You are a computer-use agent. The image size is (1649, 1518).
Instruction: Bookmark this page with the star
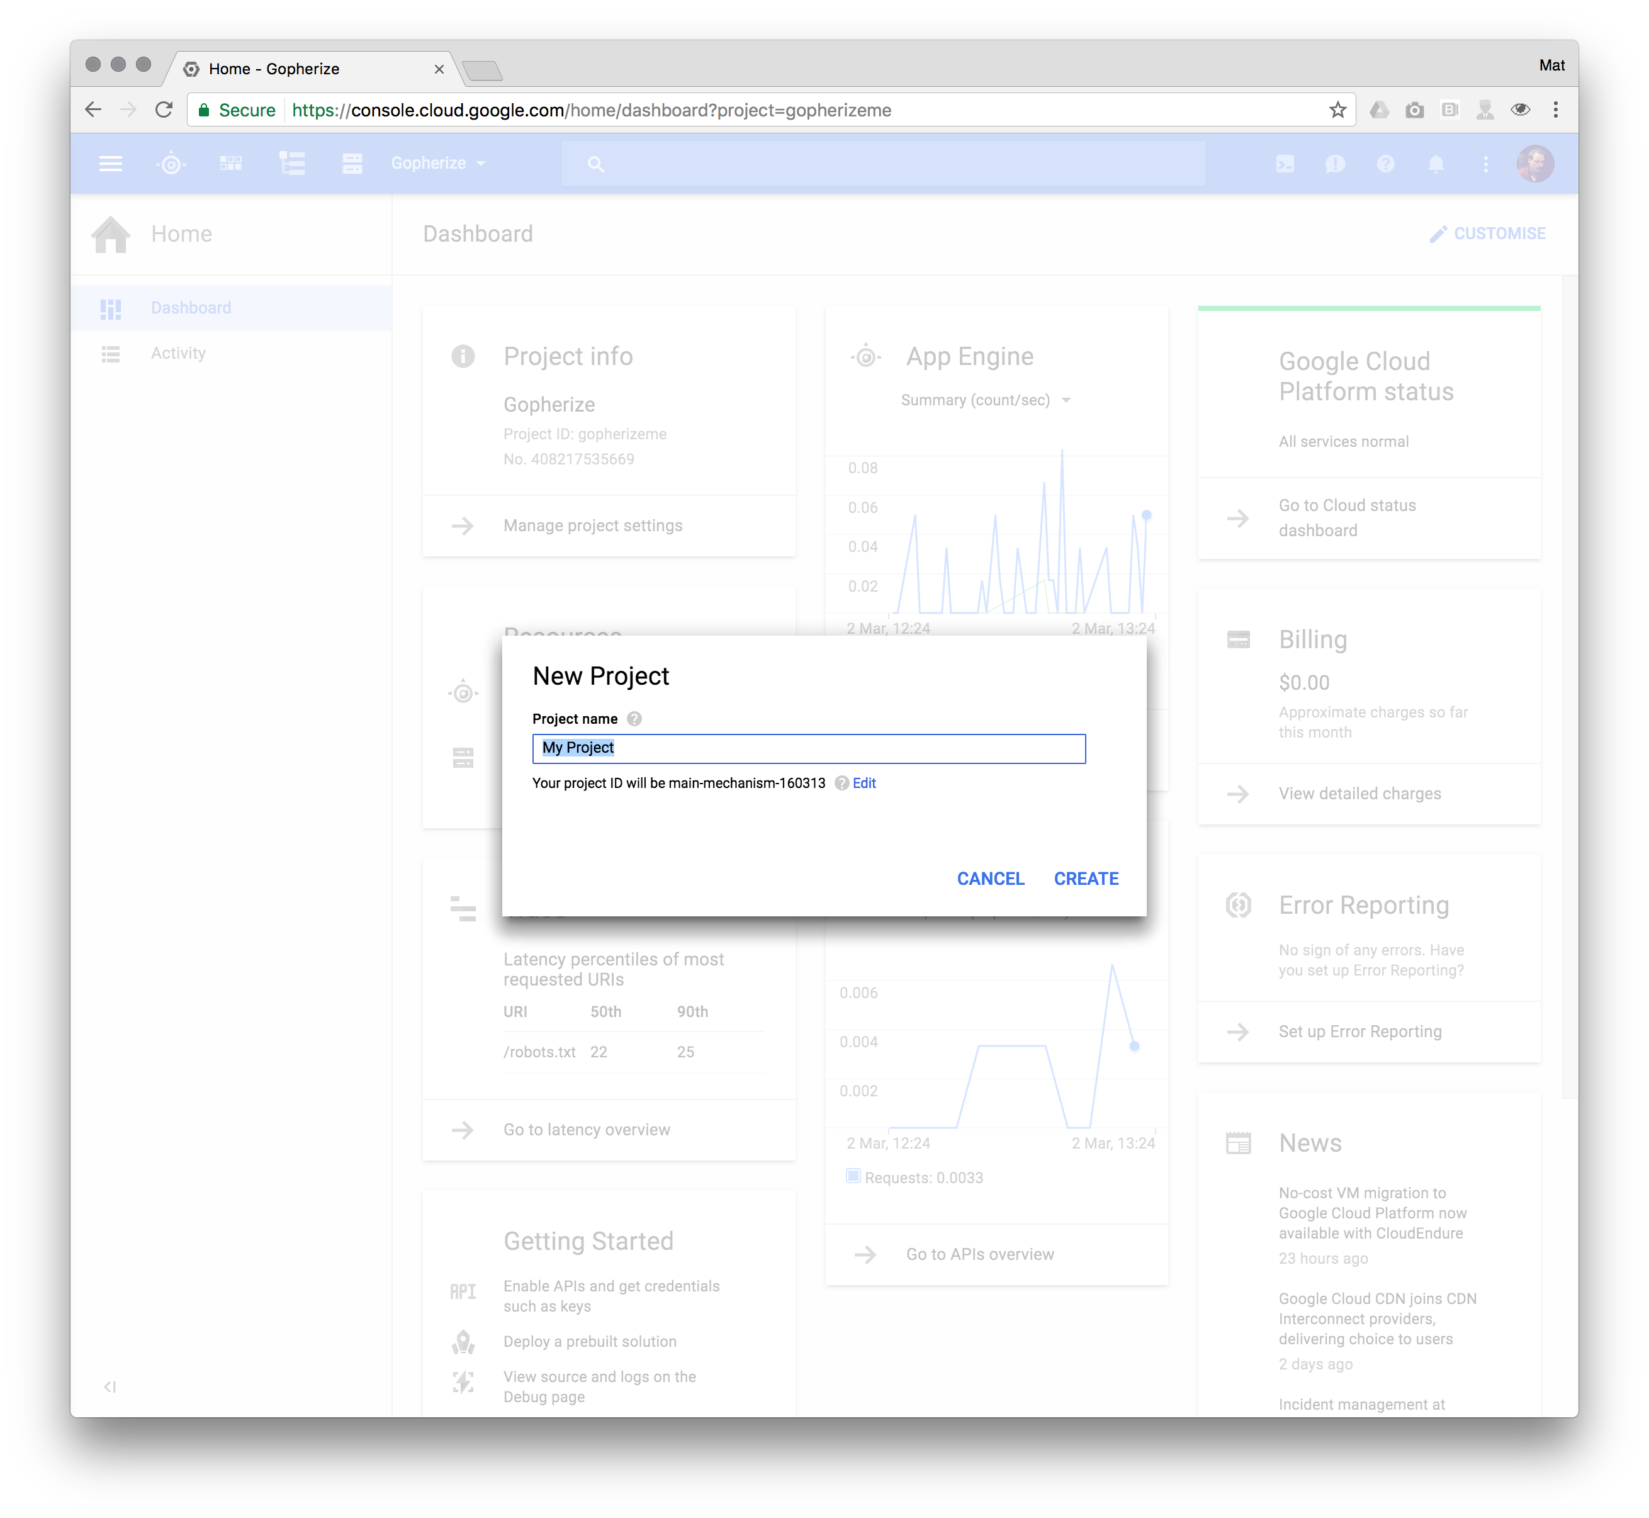coord(1337,110)
